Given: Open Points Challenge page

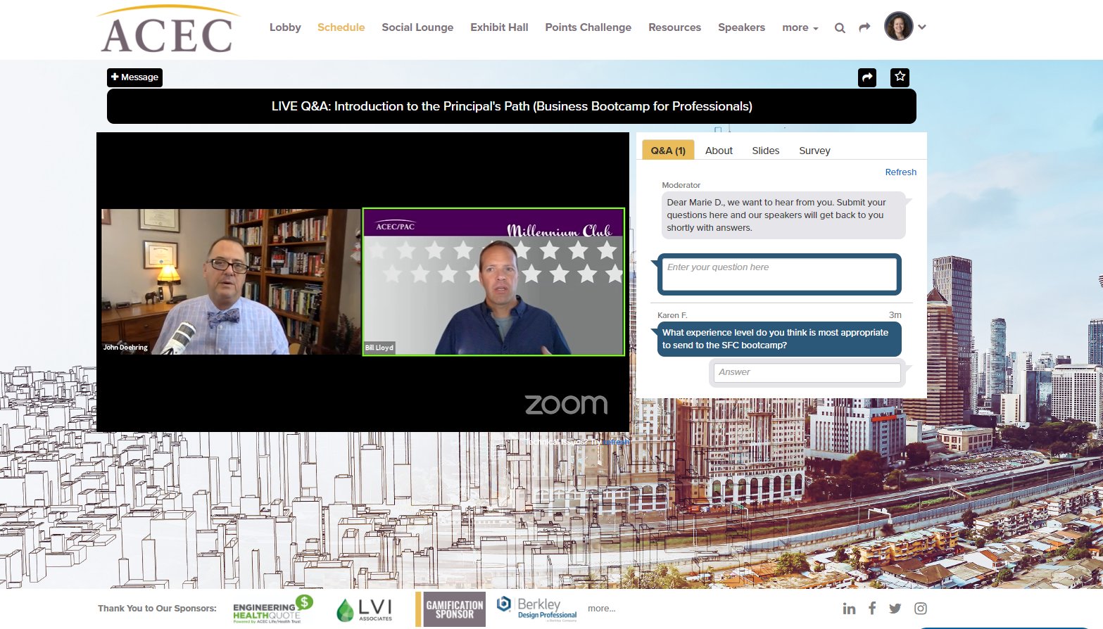Looking at the screenshot, I should click(588, 27).
